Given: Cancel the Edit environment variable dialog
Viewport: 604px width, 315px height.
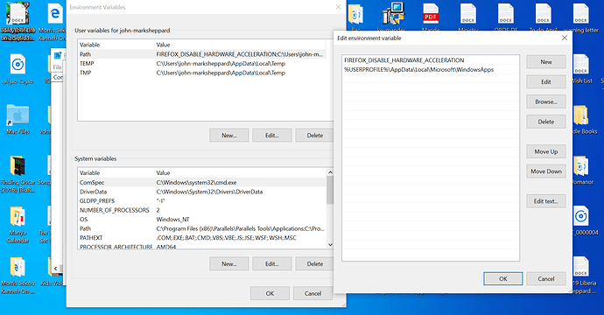Looking at the screenshot, I should click(546, 279).
